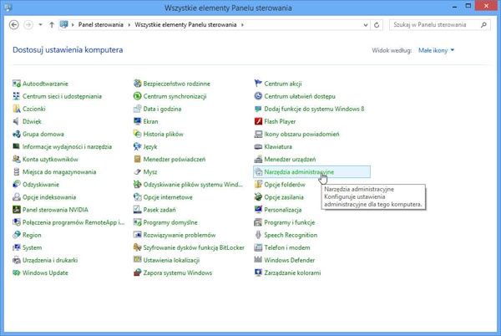Open Narzędzia administracyjne link
Image resolution: width=501 pixels, height=336 pixels.
(299, 172)
